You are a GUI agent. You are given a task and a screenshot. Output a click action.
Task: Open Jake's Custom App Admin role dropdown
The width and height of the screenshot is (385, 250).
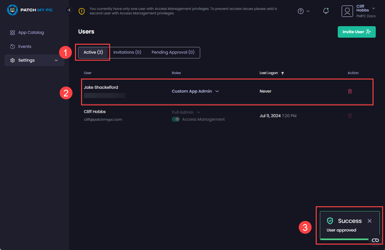[x=217, y=91]
